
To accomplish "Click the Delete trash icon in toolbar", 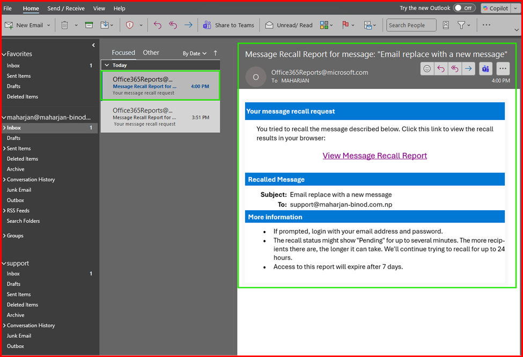I will click(64, 25).
